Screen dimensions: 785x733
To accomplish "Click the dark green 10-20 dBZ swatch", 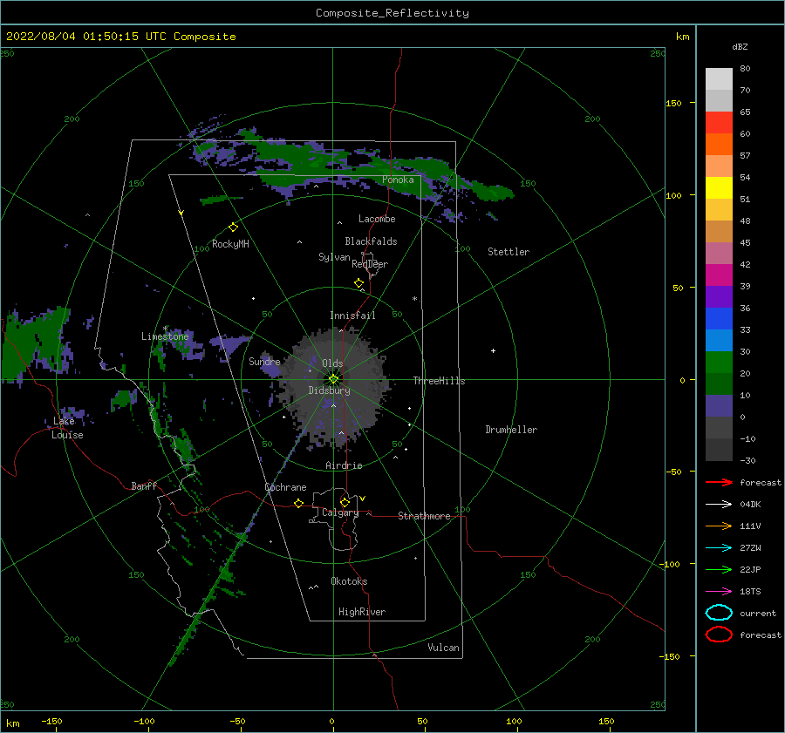I will point(719,383).
